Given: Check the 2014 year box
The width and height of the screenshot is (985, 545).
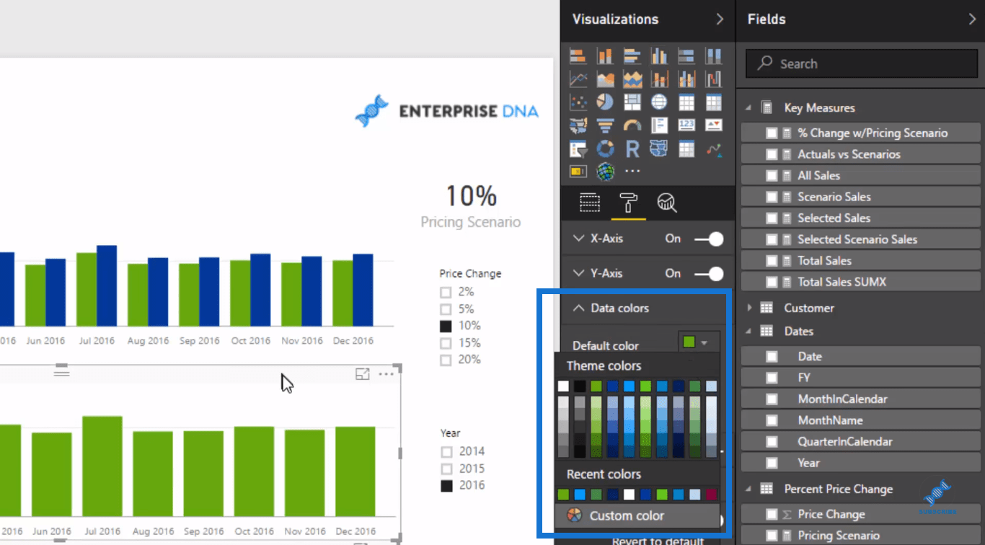Looking at the screenshot, I should click(446, 452).
